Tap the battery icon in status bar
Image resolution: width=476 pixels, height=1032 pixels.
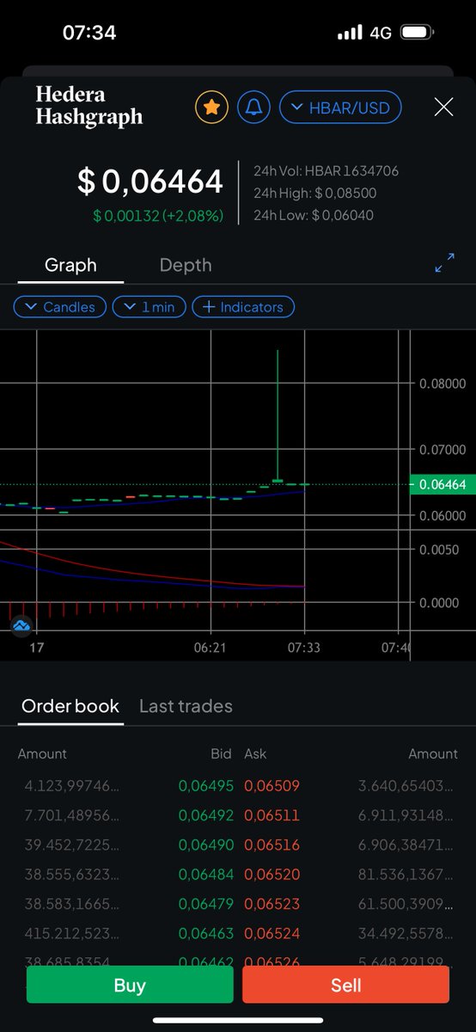(418, 33)
